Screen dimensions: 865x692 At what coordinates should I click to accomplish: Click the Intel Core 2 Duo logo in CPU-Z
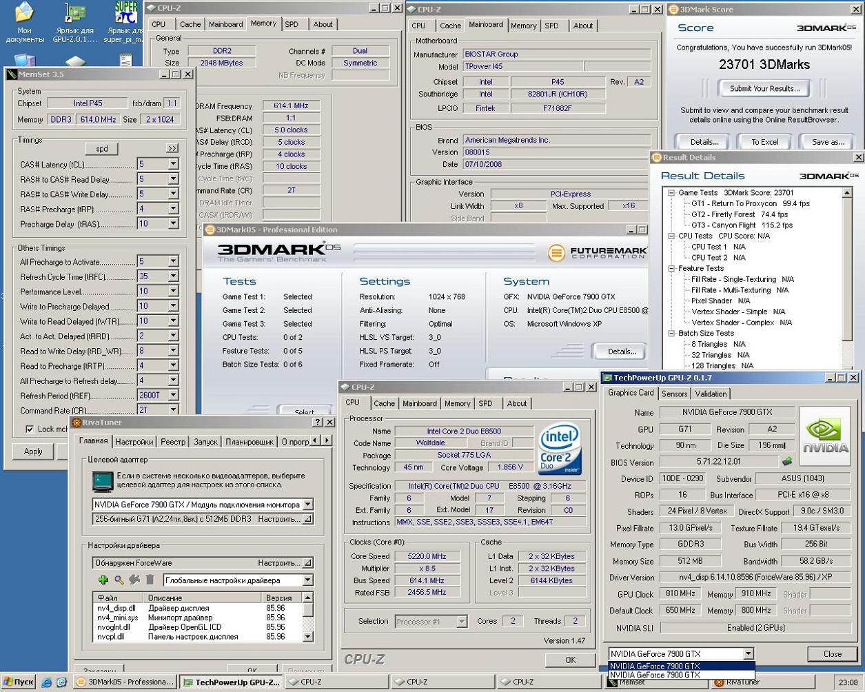[x=559, y=449]
